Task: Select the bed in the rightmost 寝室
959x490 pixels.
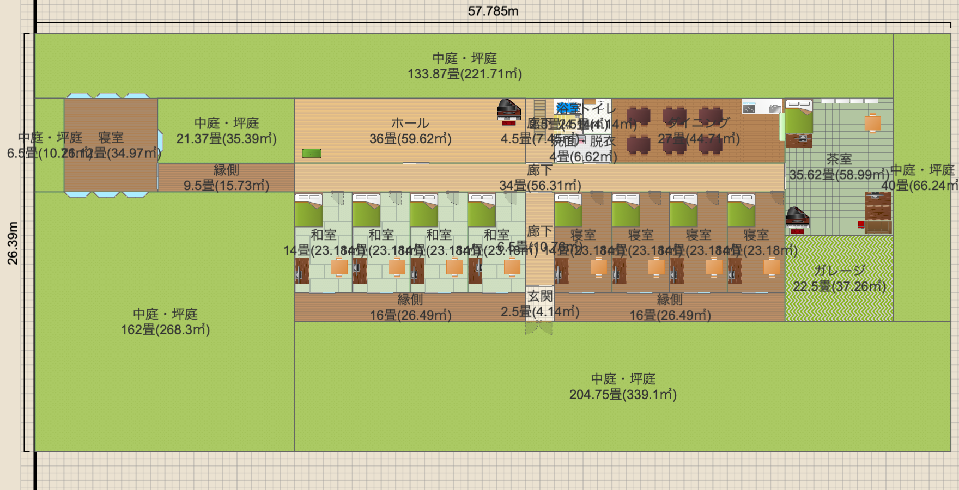Action: (741, 210)
